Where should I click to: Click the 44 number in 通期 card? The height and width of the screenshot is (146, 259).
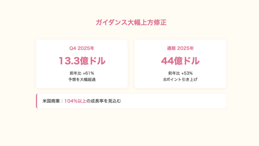click(167, 61)
